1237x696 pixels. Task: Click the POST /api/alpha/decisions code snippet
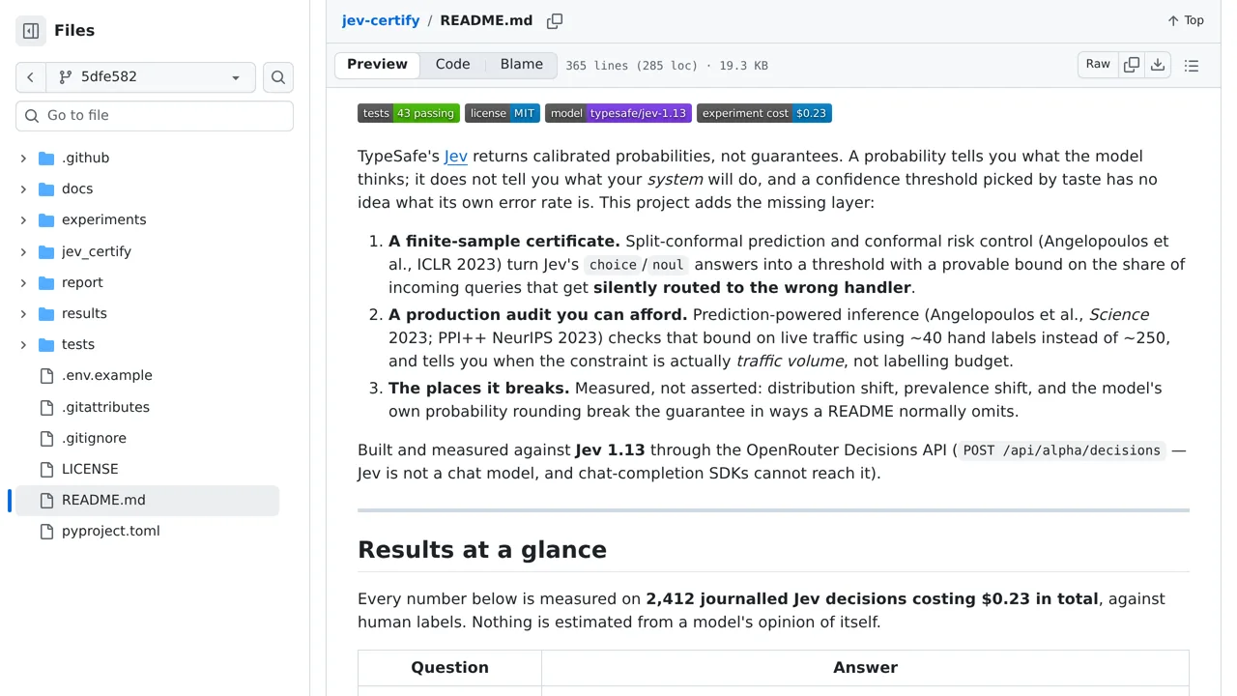click(x=1061, y=450)
